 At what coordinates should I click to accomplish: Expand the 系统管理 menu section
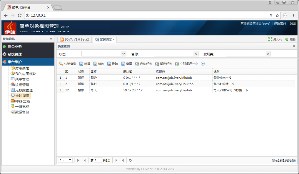coord(15,54)
